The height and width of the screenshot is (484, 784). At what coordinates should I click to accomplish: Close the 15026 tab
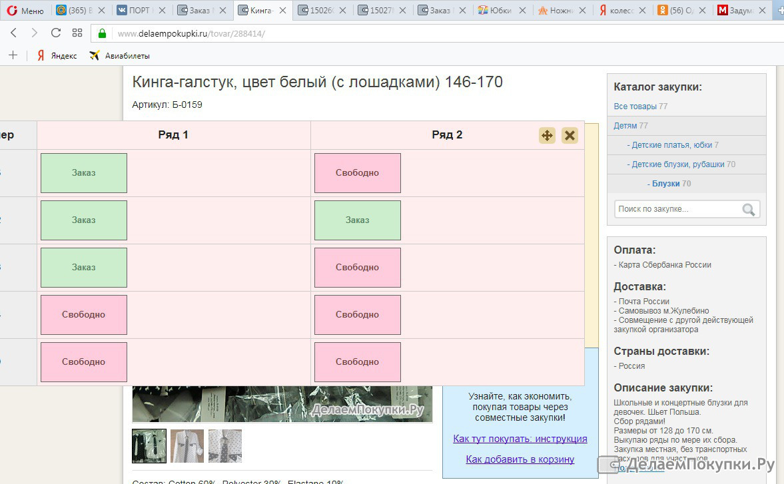(342, 10)
